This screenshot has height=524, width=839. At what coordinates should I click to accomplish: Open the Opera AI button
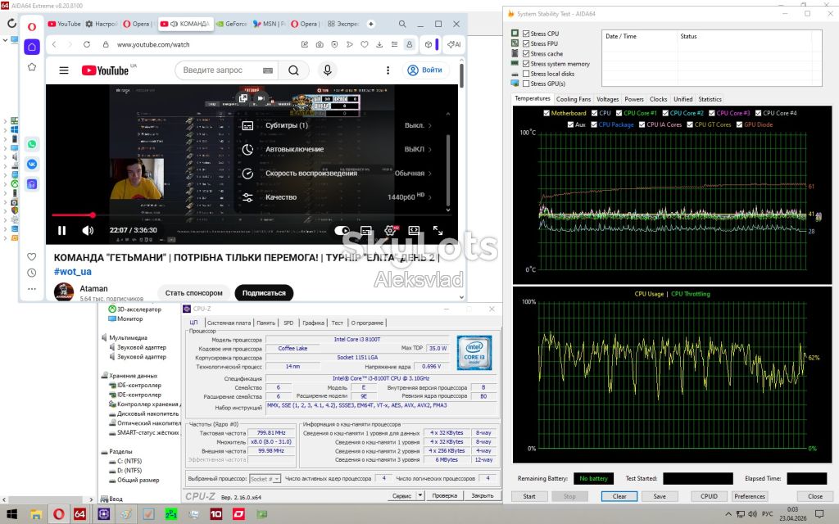click(x=454, y=44)
